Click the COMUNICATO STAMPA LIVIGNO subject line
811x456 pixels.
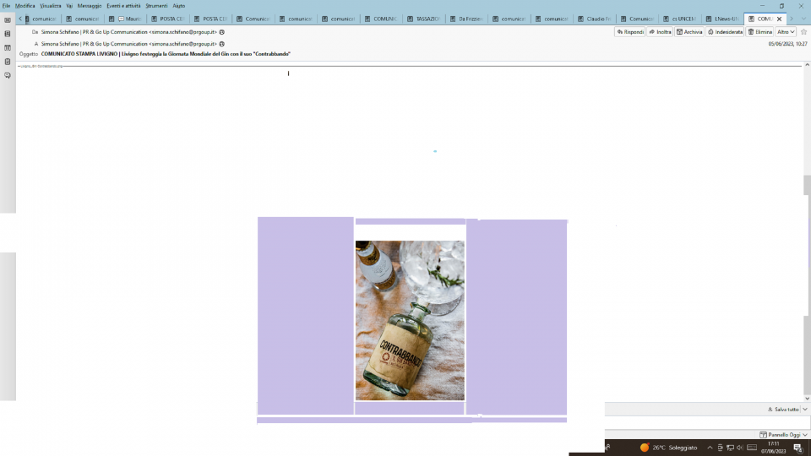coord(166,54)
